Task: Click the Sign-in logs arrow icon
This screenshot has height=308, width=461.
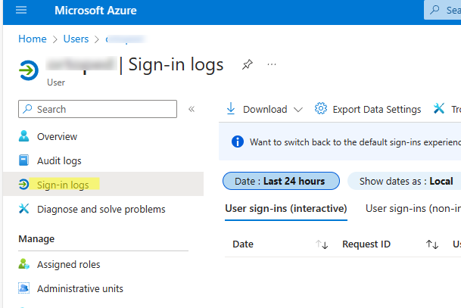Action: (23, 185)
